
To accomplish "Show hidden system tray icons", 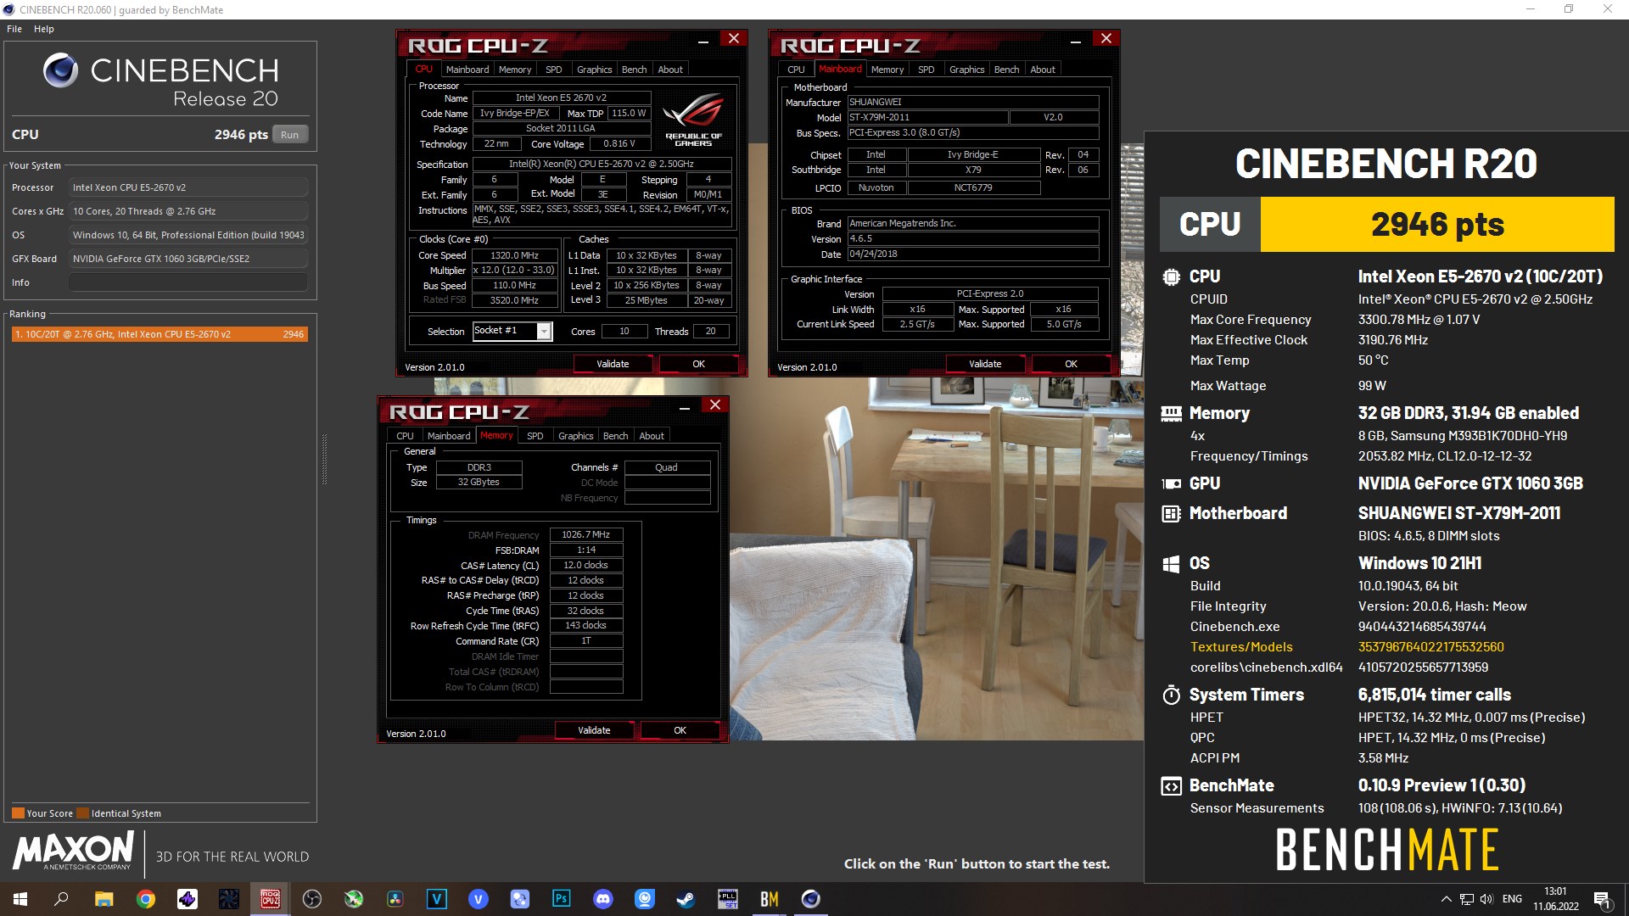I will (x=1446, y=899).
